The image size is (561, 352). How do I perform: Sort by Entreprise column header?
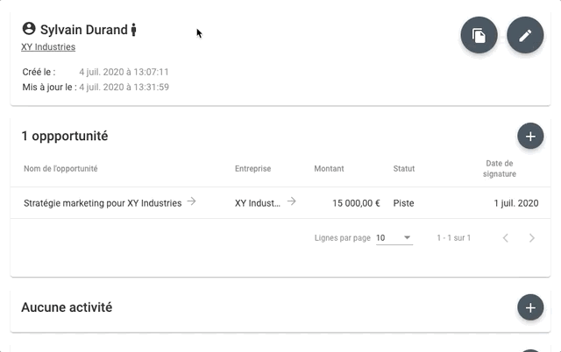252,169
